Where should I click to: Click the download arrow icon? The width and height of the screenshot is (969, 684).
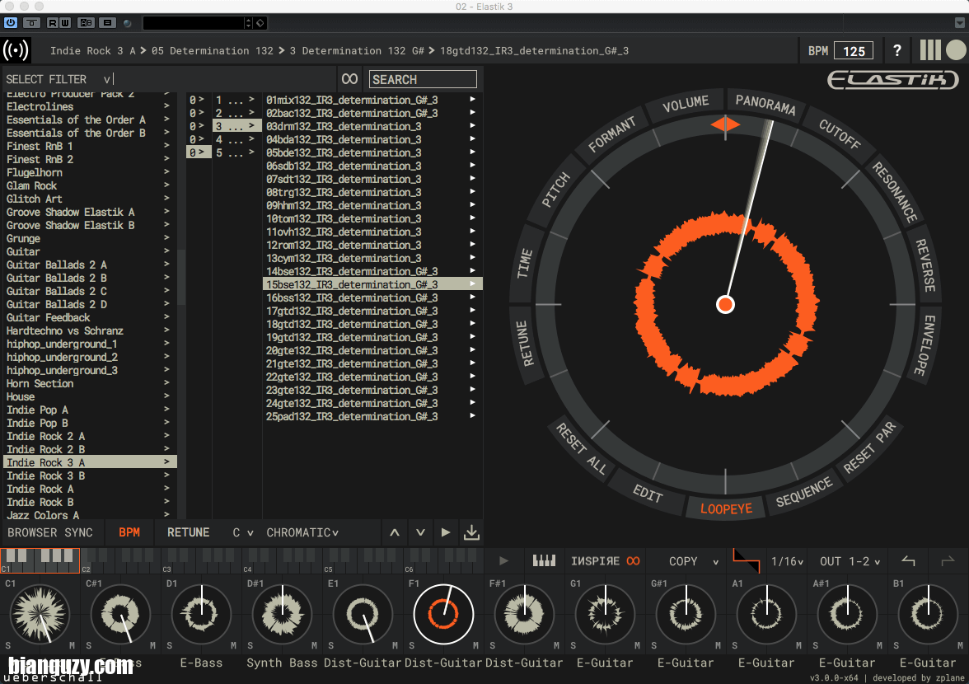(471, 532)
